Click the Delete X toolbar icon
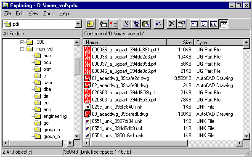252x157 pixels. point(172,24)
